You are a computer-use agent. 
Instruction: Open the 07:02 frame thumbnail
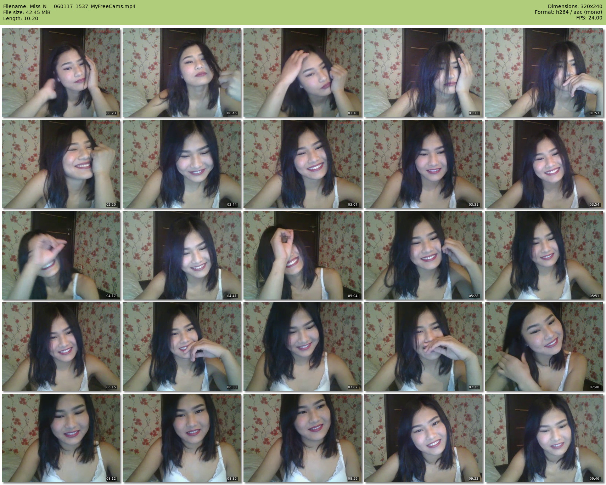[303, 347]
